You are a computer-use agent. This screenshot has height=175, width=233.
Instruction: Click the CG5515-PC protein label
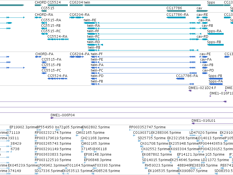[x=51, y=70]
